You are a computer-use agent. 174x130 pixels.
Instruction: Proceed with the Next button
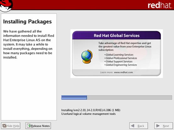(164, 126)
